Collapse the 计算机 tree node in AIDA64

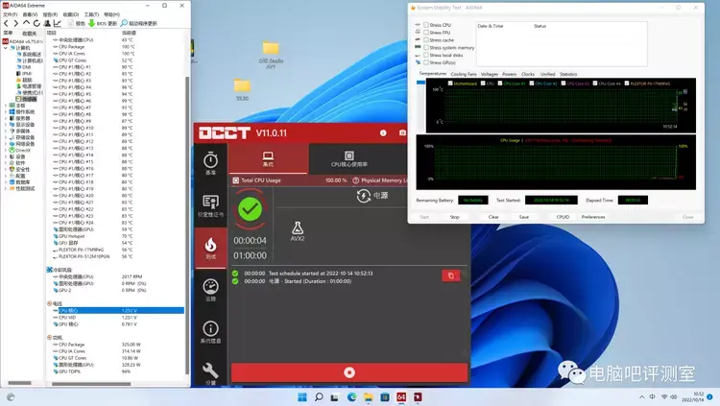click(6, 48)
